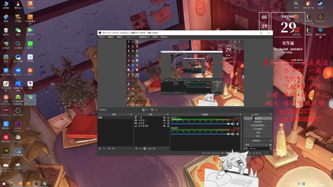Open the 帮助(H) menu
333x187 pixels.
click(164, 37)
